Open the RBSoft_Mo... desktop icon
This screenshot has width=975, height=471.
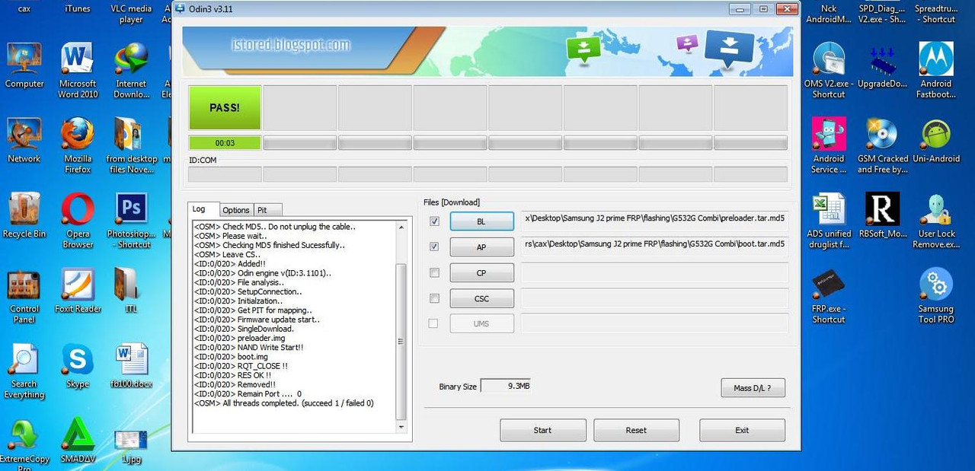click(x=882, y=215)
